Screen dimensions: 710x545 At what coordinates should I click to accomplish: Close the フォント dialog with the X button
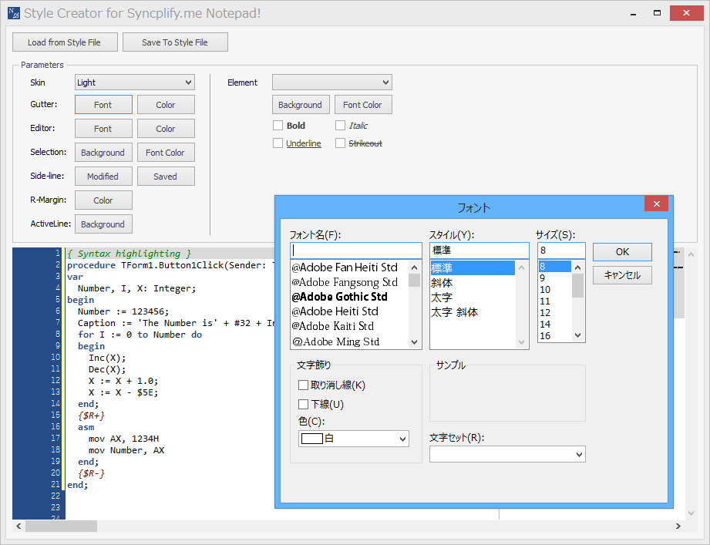point(656,204)
